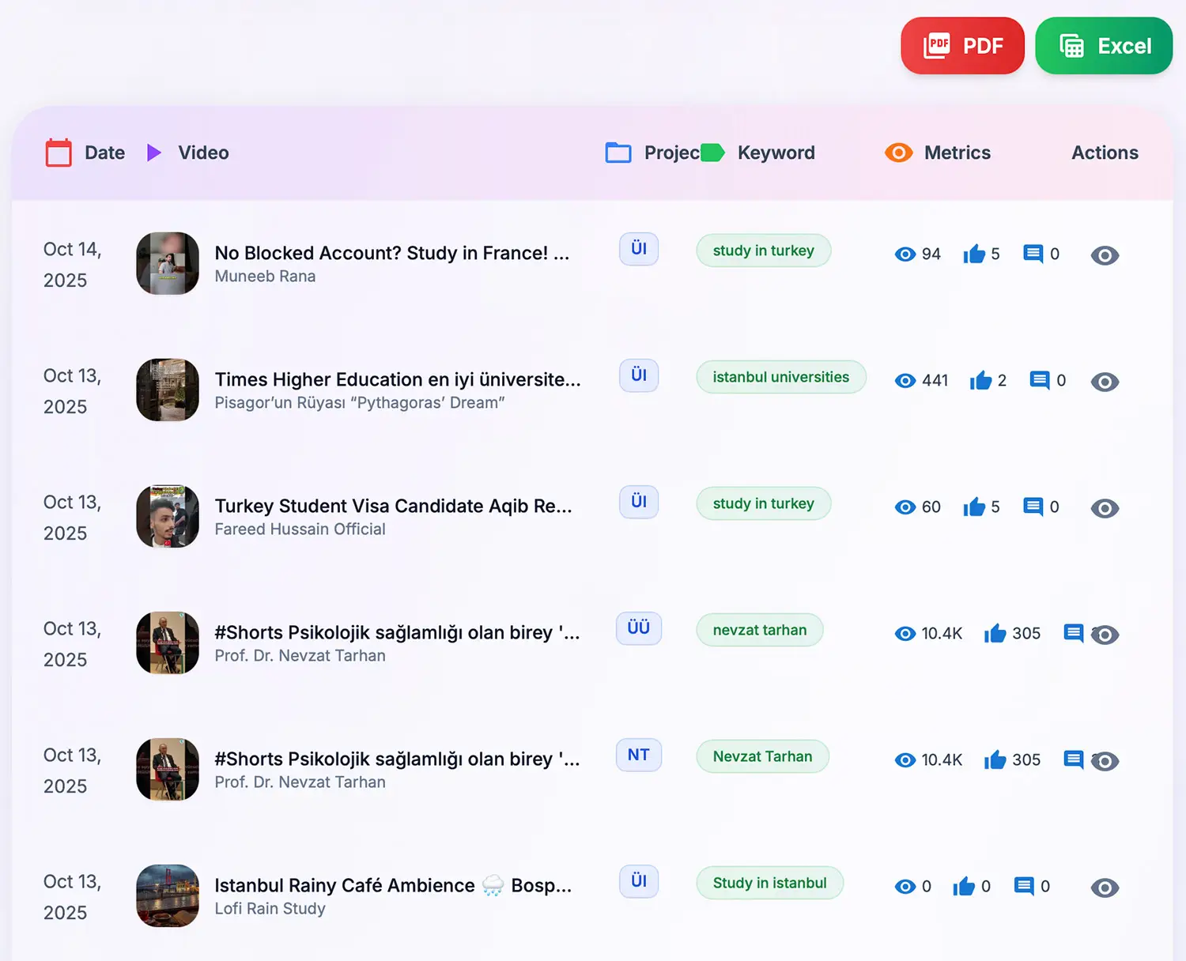Click comments icon on Times Higher Education row
The width and height of the screenshot is (1186, 961).
pos(1040,380)
